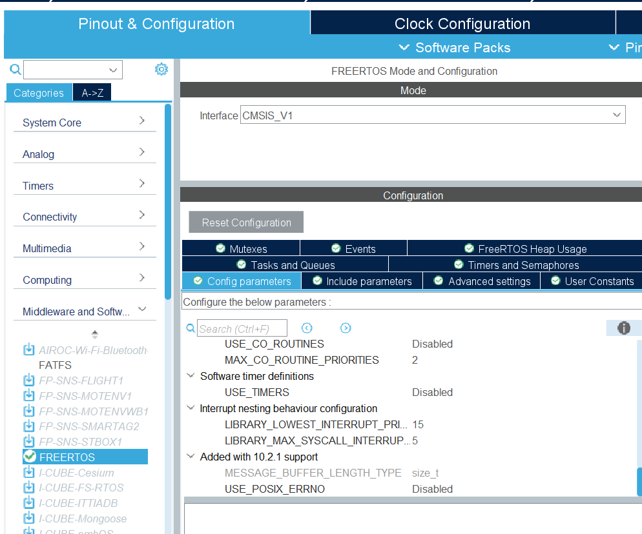Select the A->Z tab
642x534 pixels.
(92, 93)
